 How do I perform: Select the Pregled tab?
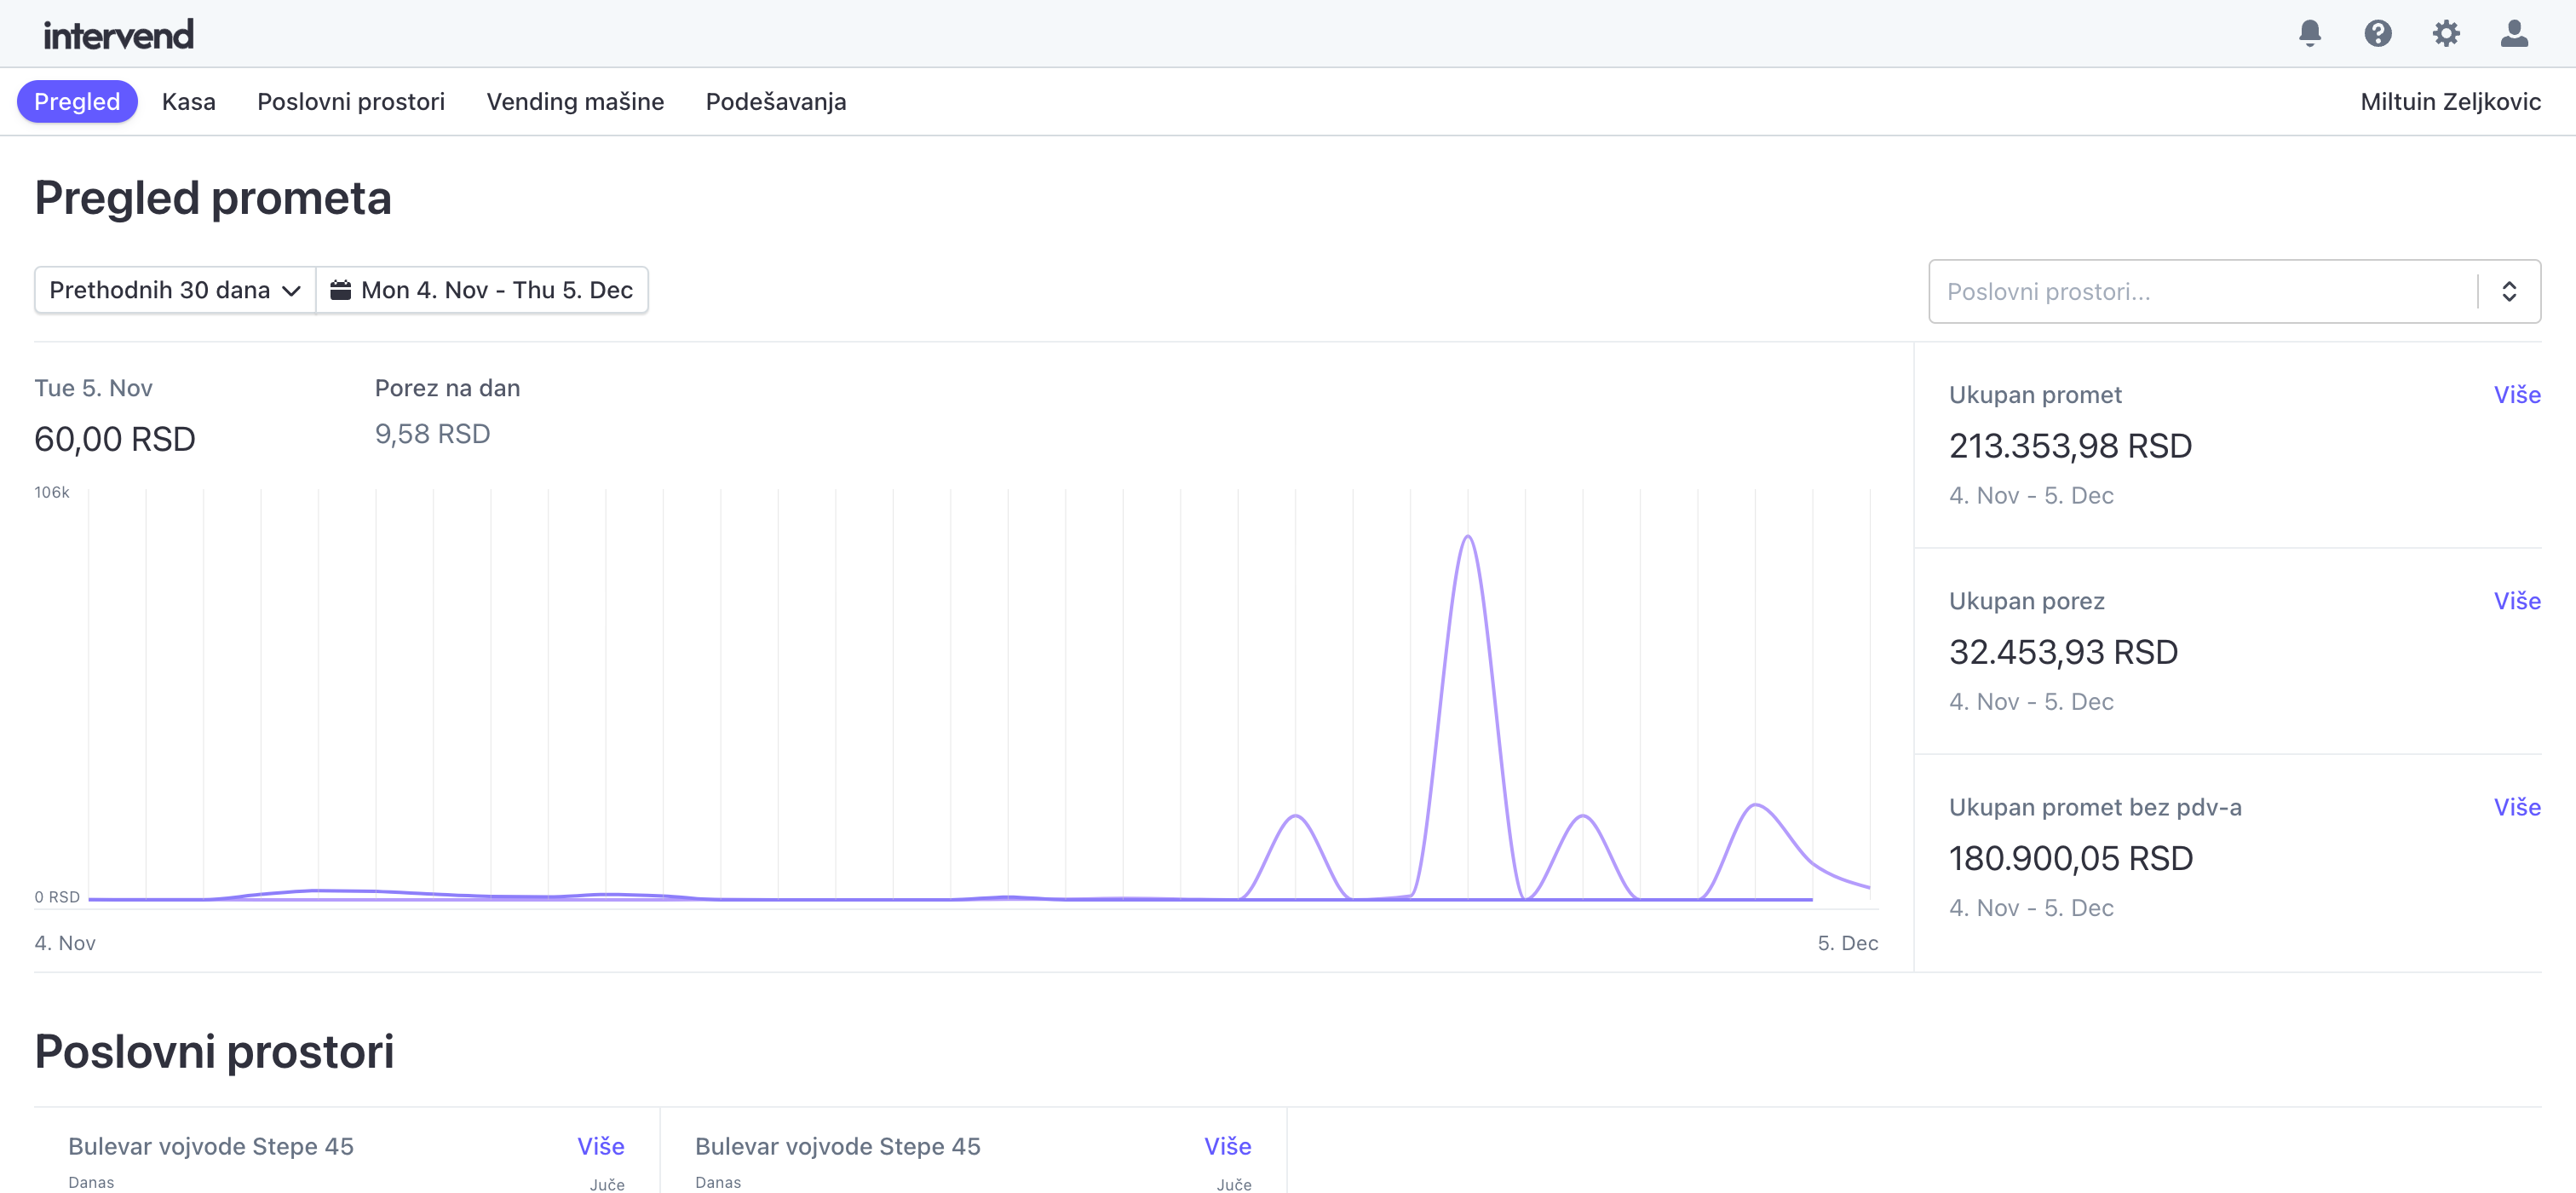pos(77,101)
